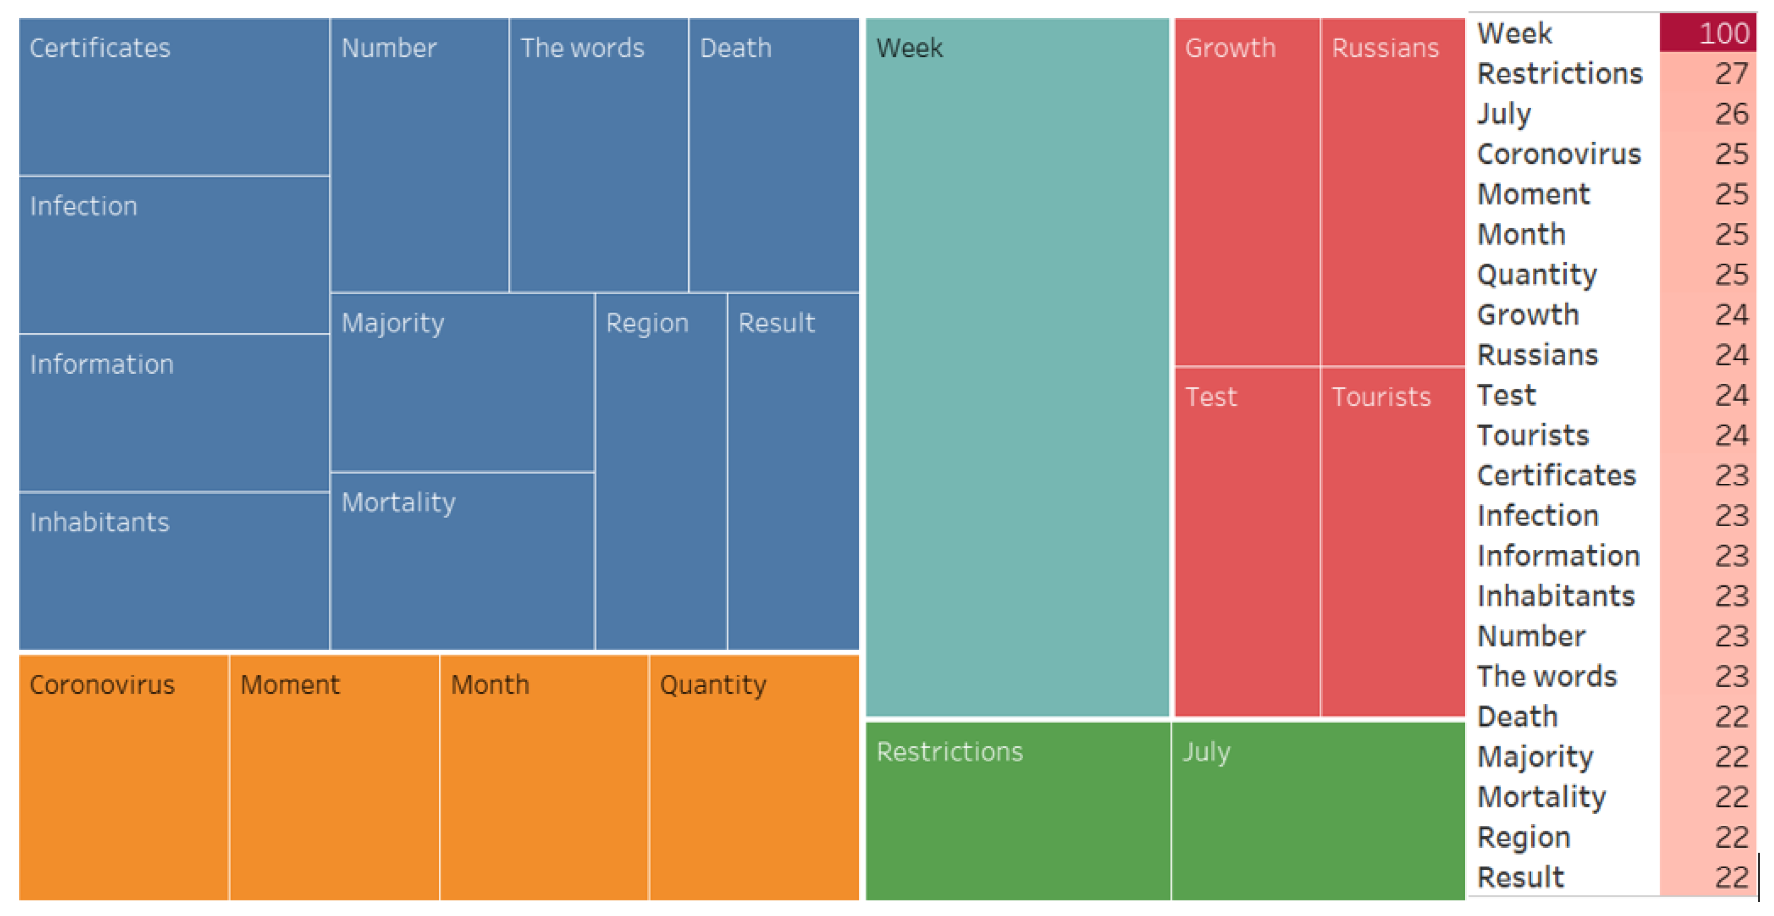1774x916 pixels.
Task: Click the green Restrictions tile
Action: [1017, 810]
